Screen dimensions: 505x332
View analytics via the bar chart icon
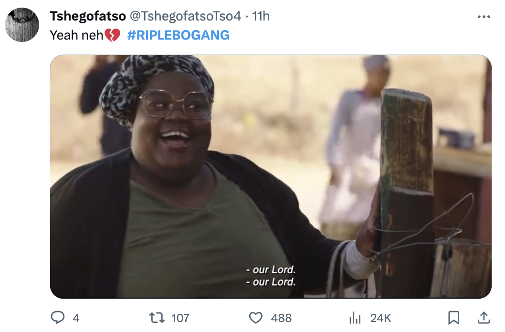355,318
